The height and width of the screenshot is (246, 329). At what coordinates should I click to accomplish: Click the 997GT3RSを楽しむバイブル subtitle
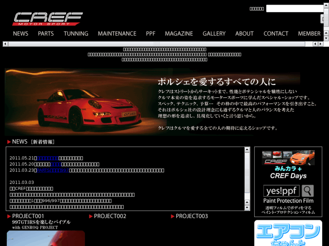(41, 222)
